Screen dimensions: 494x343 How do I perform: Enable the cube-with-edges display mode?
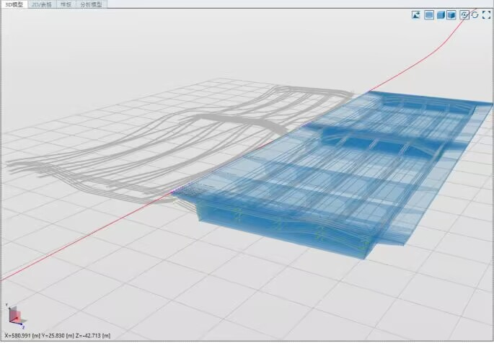tap(451, 14)
